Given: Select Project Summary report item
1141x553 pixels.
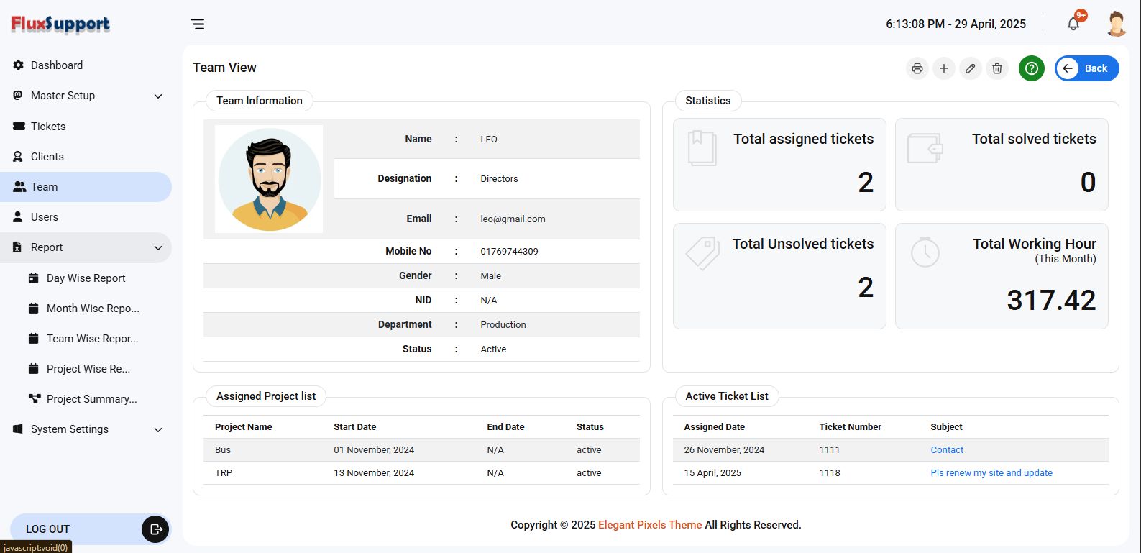Looking at the screenshot, I should pyautogui.click(x=91, y=399).
